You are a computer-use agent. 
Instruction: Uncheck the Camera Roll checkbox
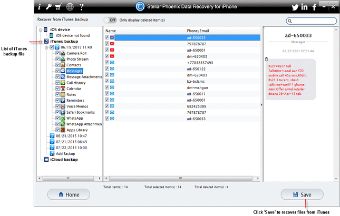[57, 53]
